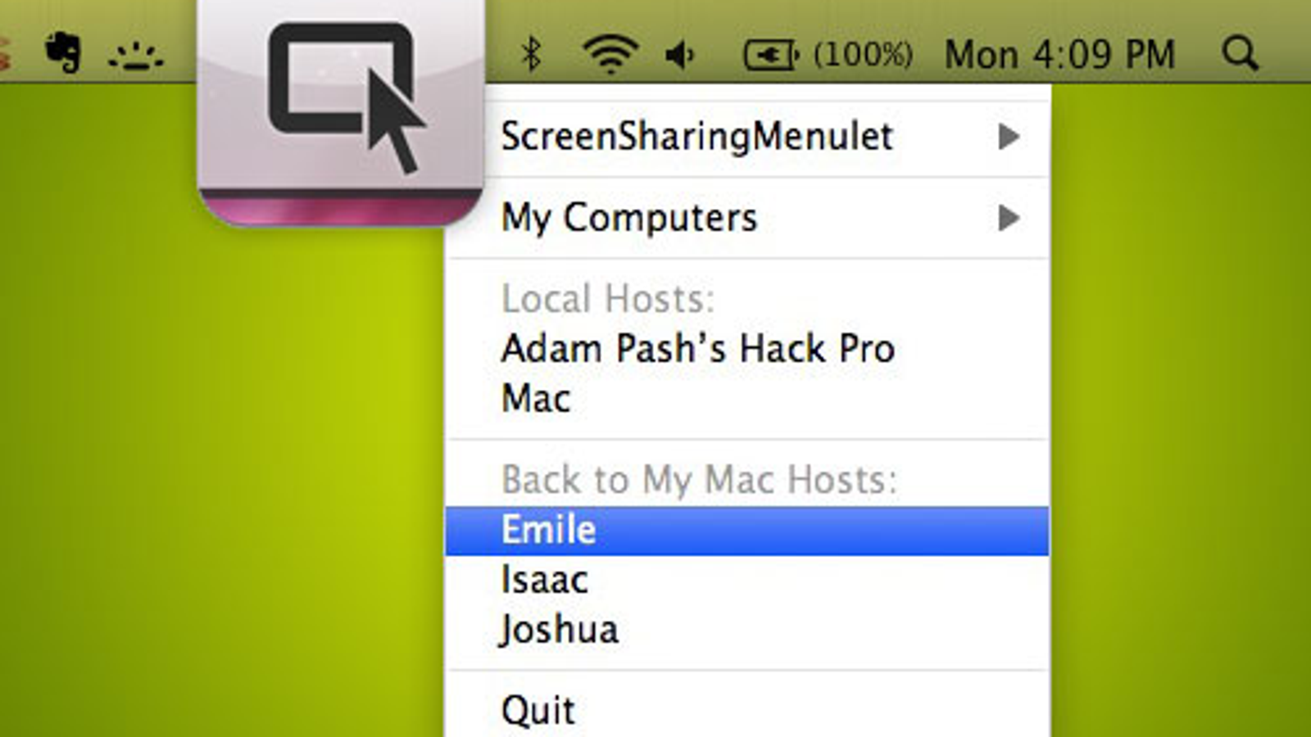1311x737 pixels.
Task: Open the My Computers menu entry
Action: coord(747,218)
